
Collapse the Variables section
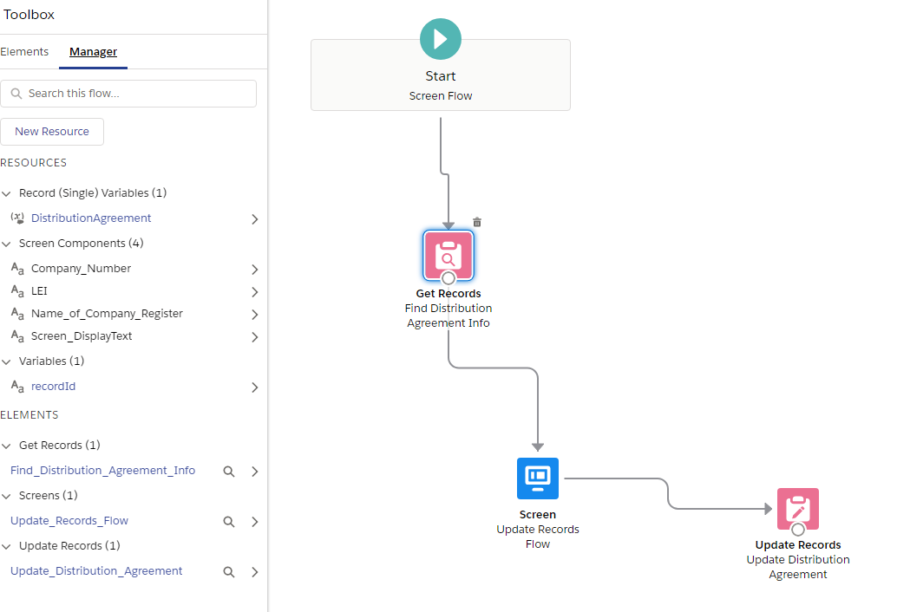(x=7, y=361)
